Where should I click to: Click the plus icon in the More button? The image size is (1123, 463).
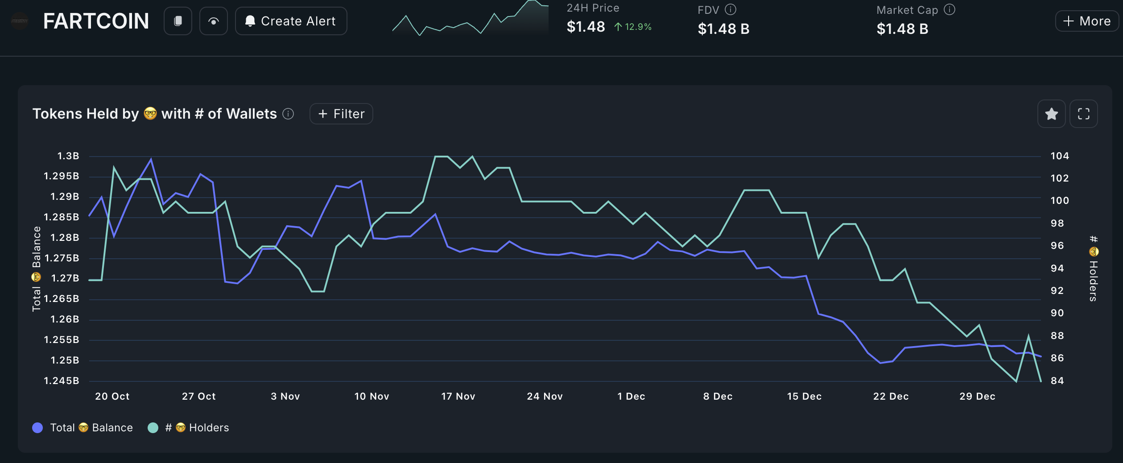pos(1069,21)
